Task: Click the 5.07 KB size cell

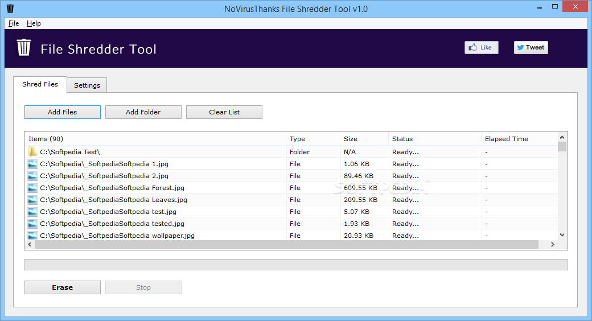Action: [x=356, y=212]
